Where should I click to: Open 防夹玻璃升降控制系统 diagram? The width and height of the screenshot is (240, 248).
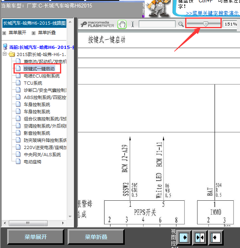(x=45, y=140)
